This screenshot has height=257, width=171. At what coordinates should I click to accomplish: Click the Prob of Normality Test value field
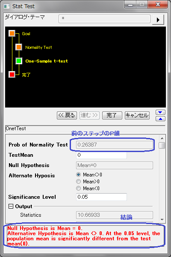pos(115,145)
